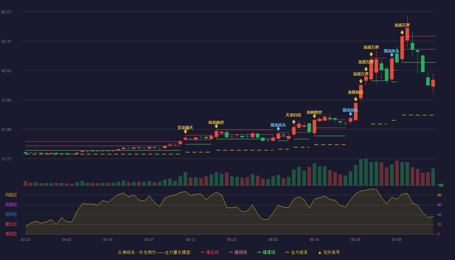Click the 04-15 date label

(x=108, y=240)
